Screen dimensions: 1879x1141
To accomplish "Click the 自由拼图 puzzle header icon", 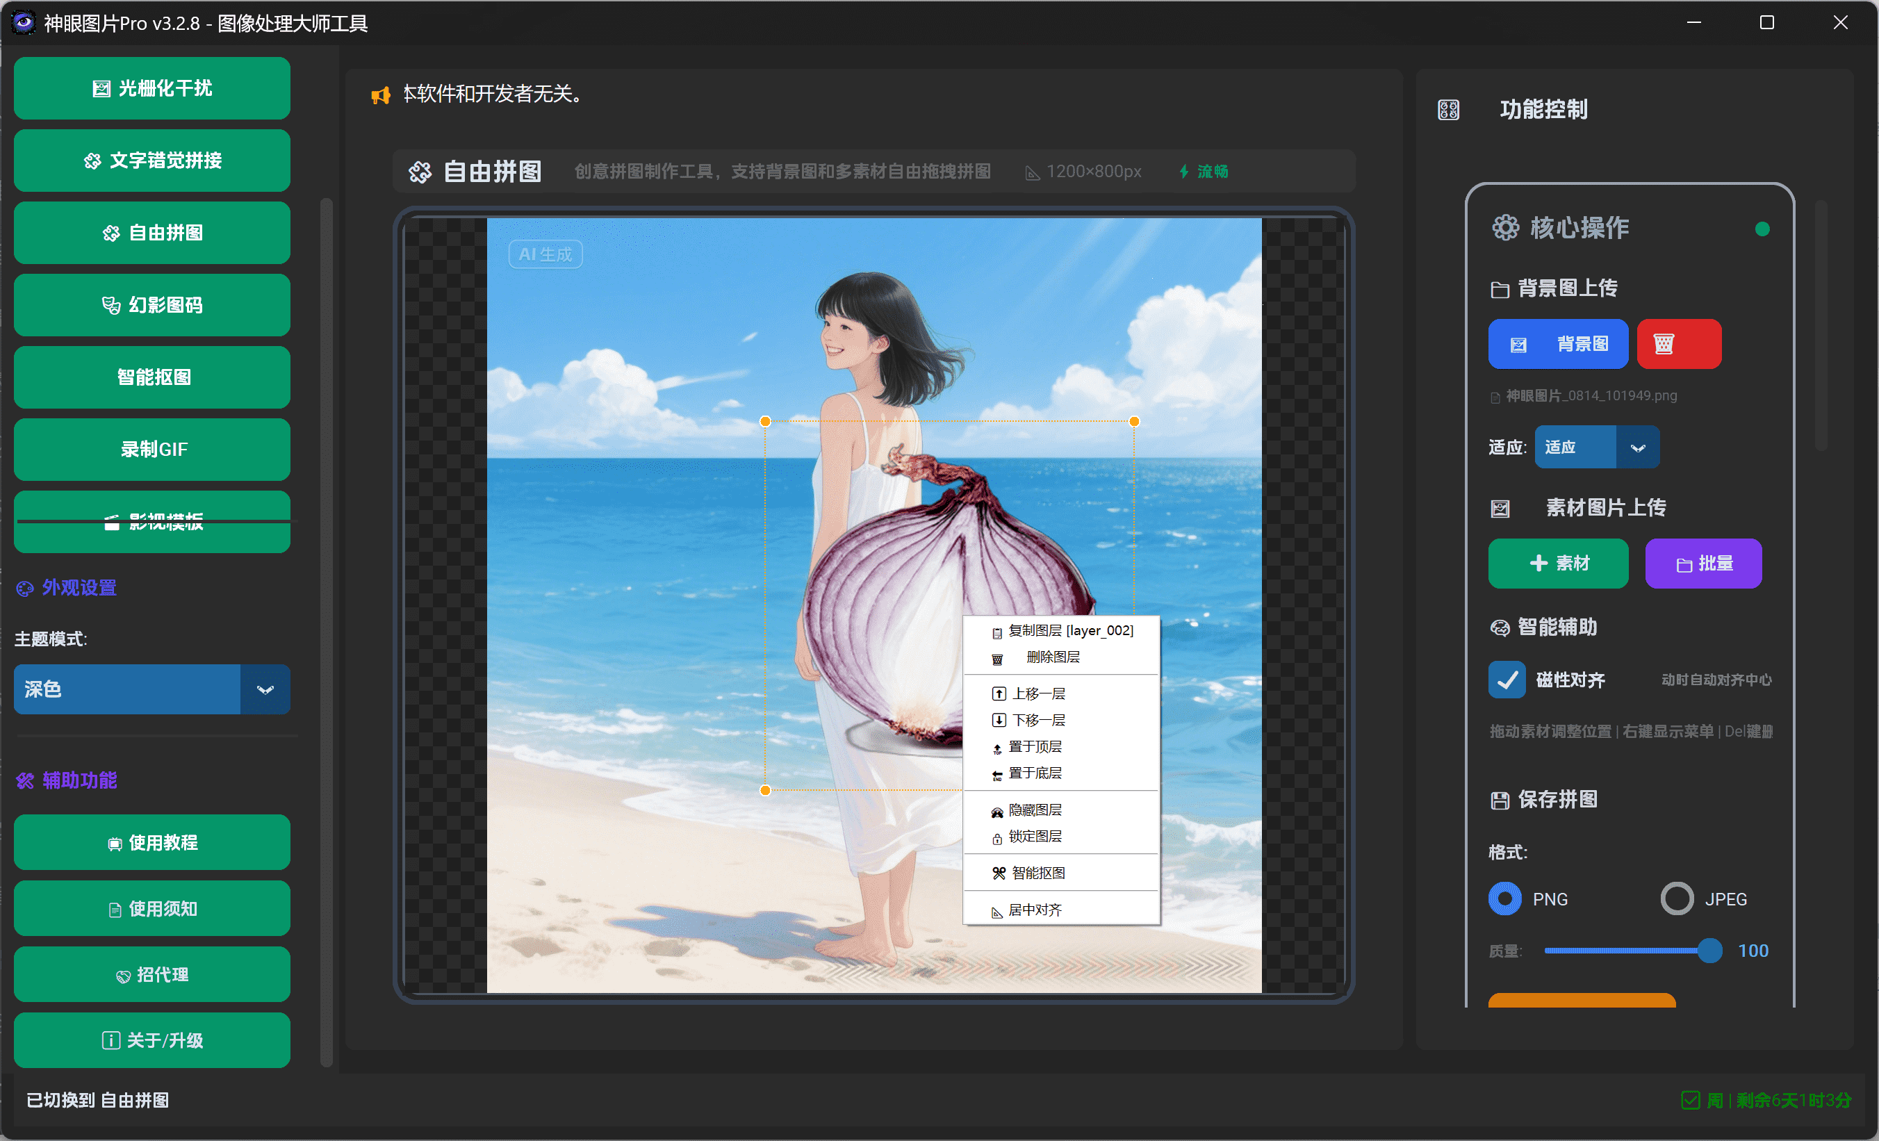I will tap(420, 172).
